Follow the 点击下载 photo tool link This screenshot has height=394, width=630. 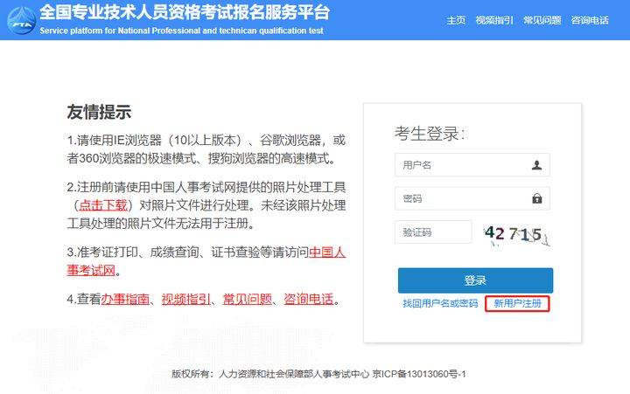tap(103, 205)
